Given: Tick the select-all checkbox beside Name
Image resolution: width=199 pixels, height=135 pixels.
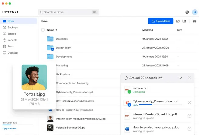Looking at the screenshot, I should [x=43, y=30].
